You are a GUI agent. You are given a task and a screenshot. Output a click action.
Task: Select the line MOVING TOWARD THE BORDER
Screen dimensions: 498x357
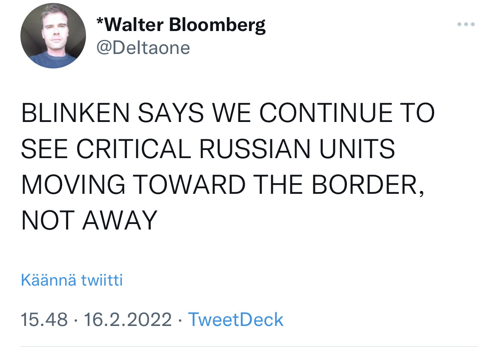point(222,185)
